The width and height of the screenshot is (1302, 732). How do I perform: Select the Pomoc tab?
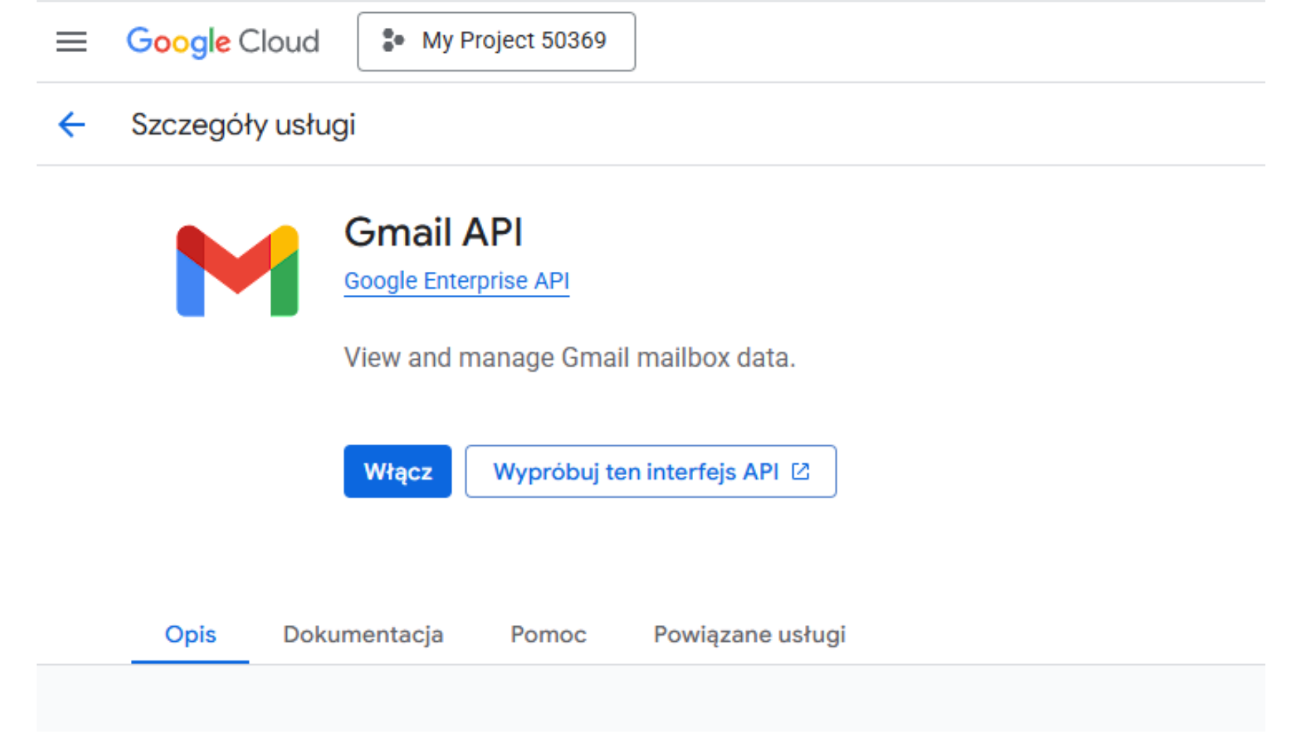pos(548,634)
